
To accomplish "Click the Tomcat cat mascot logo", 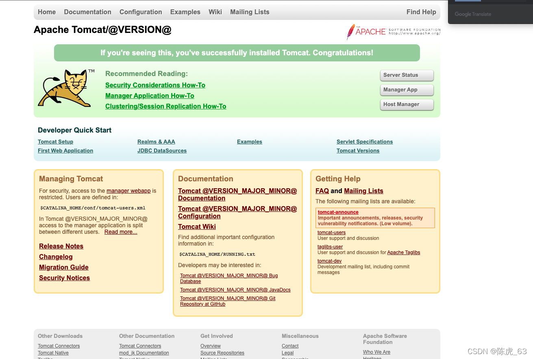I will [x=67, y=88].
